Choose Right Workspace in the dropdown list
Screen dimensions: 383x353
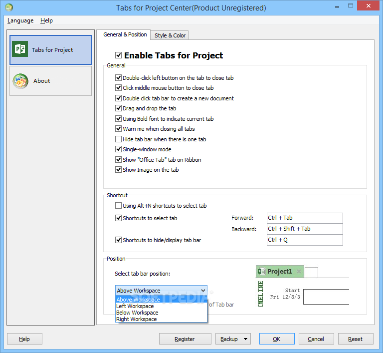coord(161,319)
